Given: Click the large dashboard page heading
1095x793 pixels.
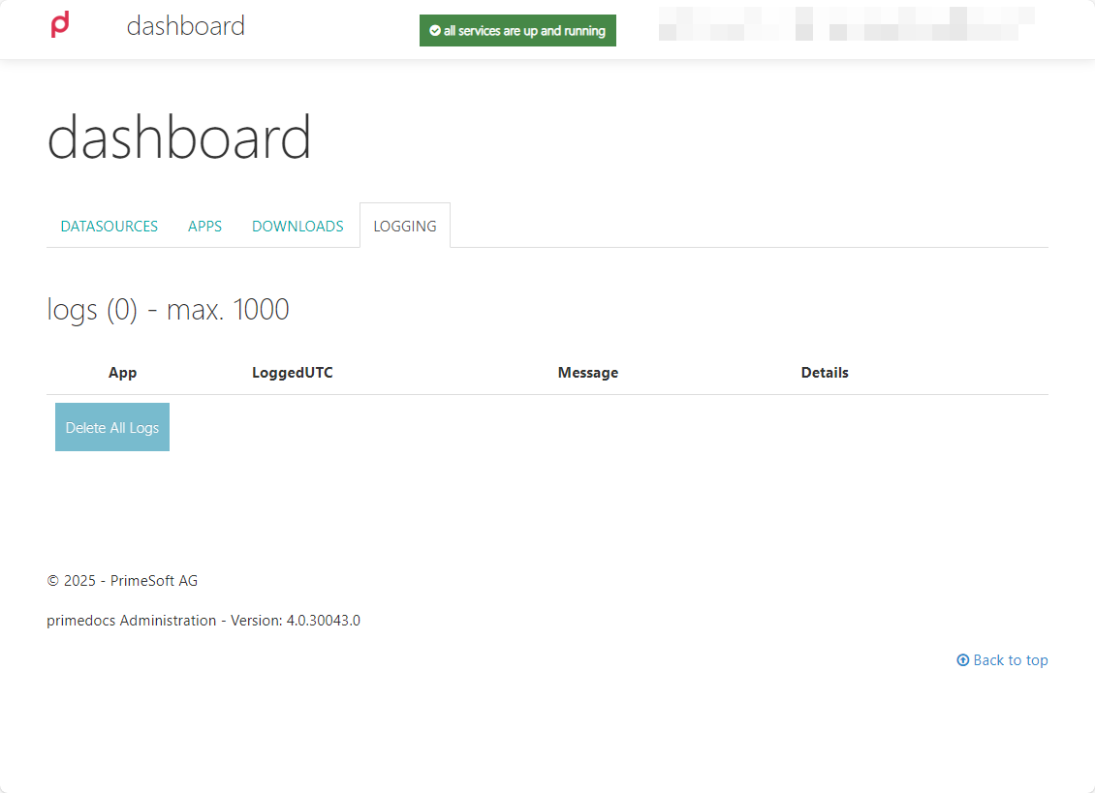Looking at the screenshot, I should click(178, 137).
